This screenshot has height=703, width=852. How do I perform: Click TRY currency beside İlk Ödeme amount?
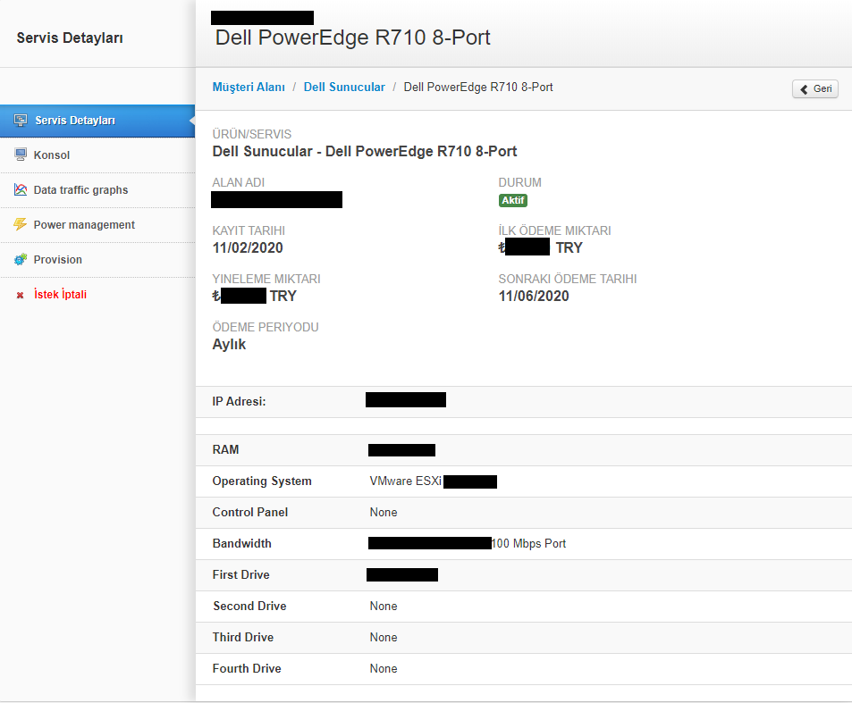click(569, 248)
